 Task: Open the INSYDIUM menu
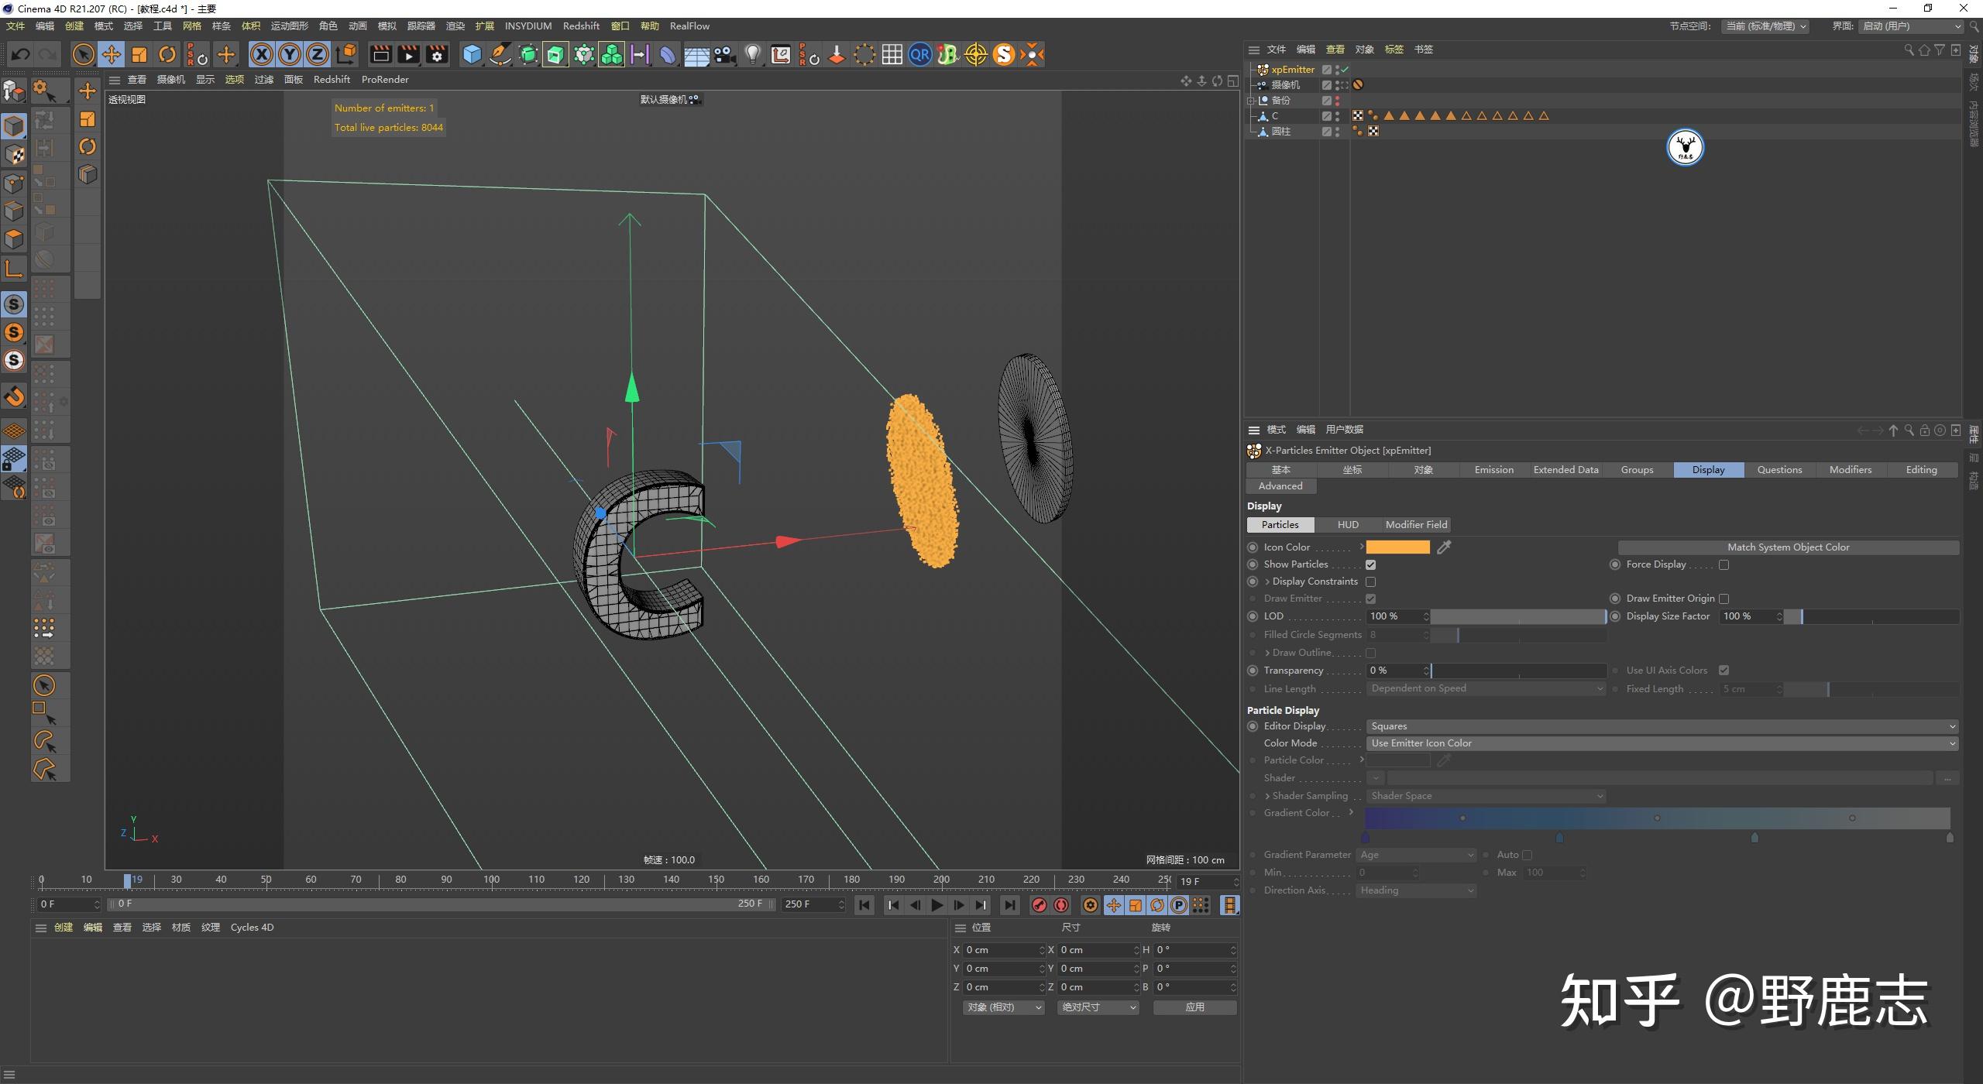(528, 26)
